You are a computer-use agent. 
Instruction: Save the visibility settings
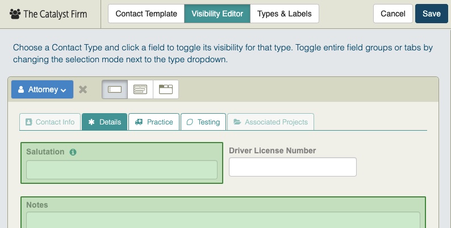pyautogui.click(x=432, y=14)
